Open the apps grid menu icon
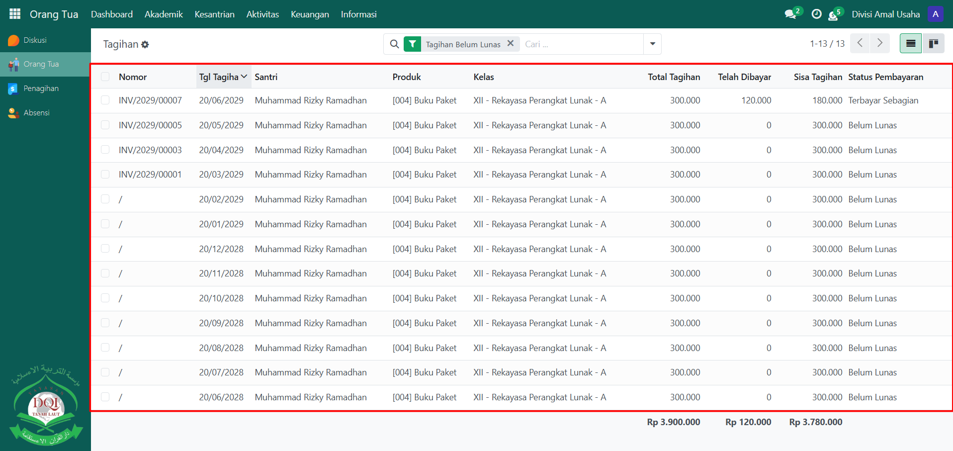 (x=15, y=14)
